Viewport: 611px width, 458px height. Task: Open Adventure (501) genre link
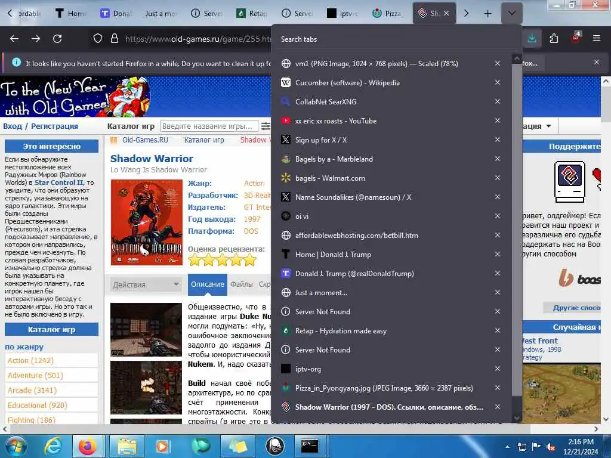click(x=35, y=376)
